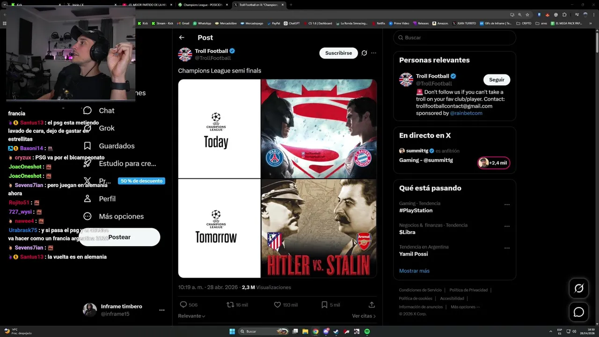The height and width of the screenshot is (337, 599).
Task: Open the Today PSG vs Bayern image
Action: [318, 129]
